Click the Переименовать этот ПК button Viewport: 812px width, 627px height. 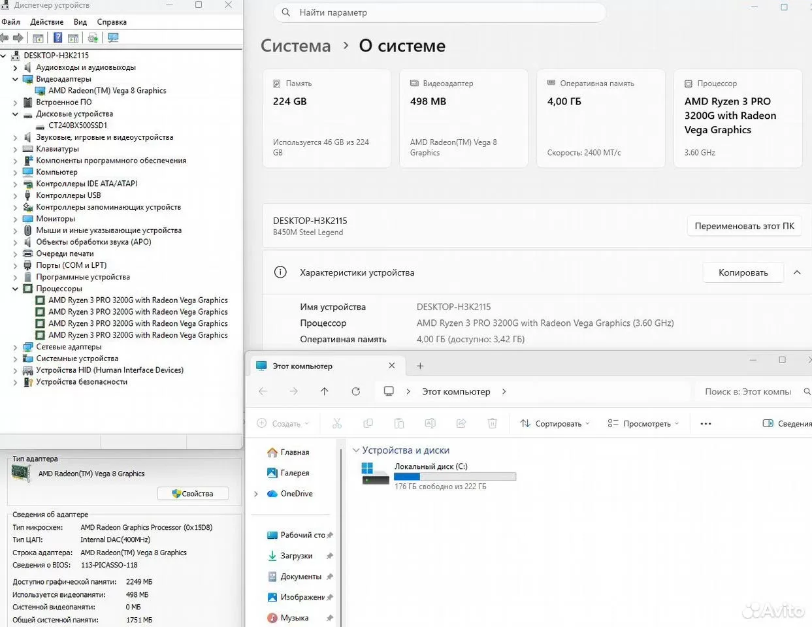(x=745, y=226)
